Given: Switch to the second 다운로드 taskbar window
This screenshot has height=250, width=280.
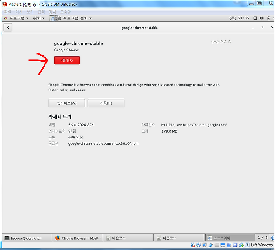Looking at the screenshot, I should pyautogui.click(x=179, y=238).
